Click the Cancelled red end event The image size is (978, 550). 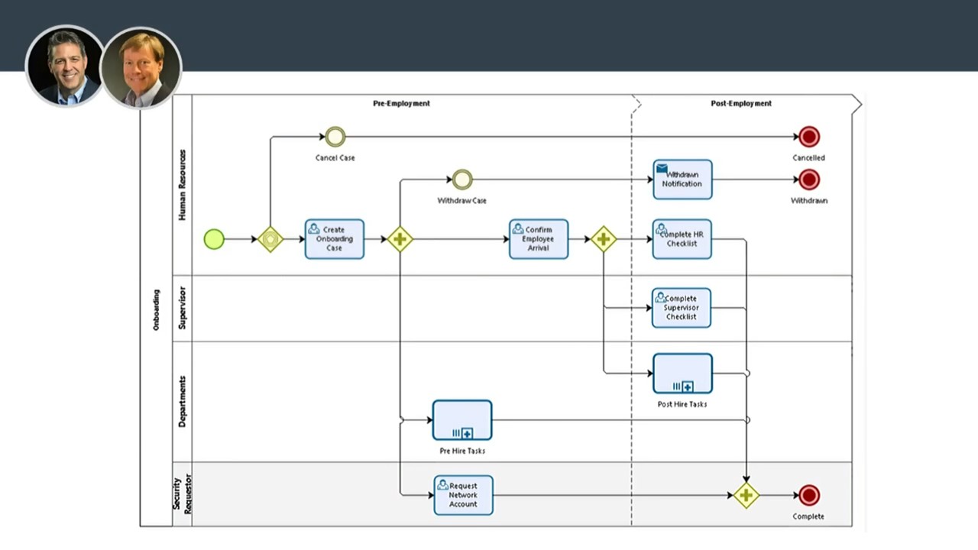coord(808,137)
